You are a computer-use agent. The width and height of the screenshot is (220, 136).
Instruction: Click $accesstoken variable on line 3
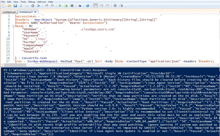25,16
